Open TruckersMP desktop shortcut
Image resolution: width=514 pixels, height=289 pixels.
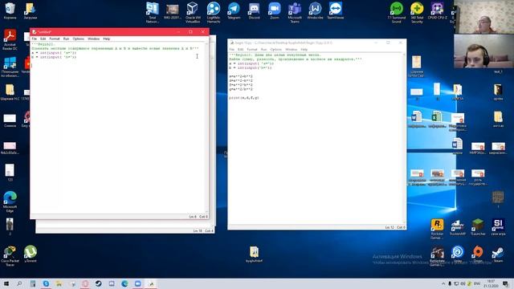[457, 226]
